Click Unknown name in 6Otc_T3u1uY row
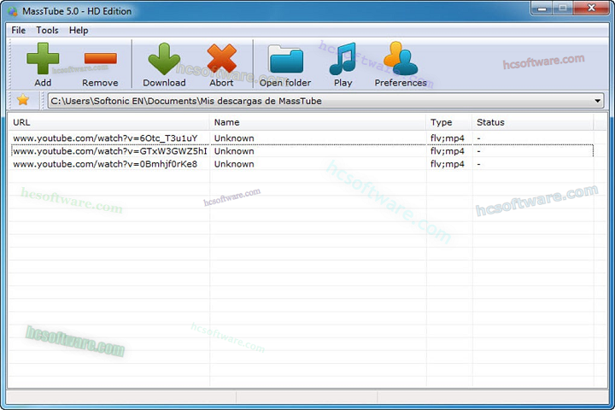 click(234, 138)
